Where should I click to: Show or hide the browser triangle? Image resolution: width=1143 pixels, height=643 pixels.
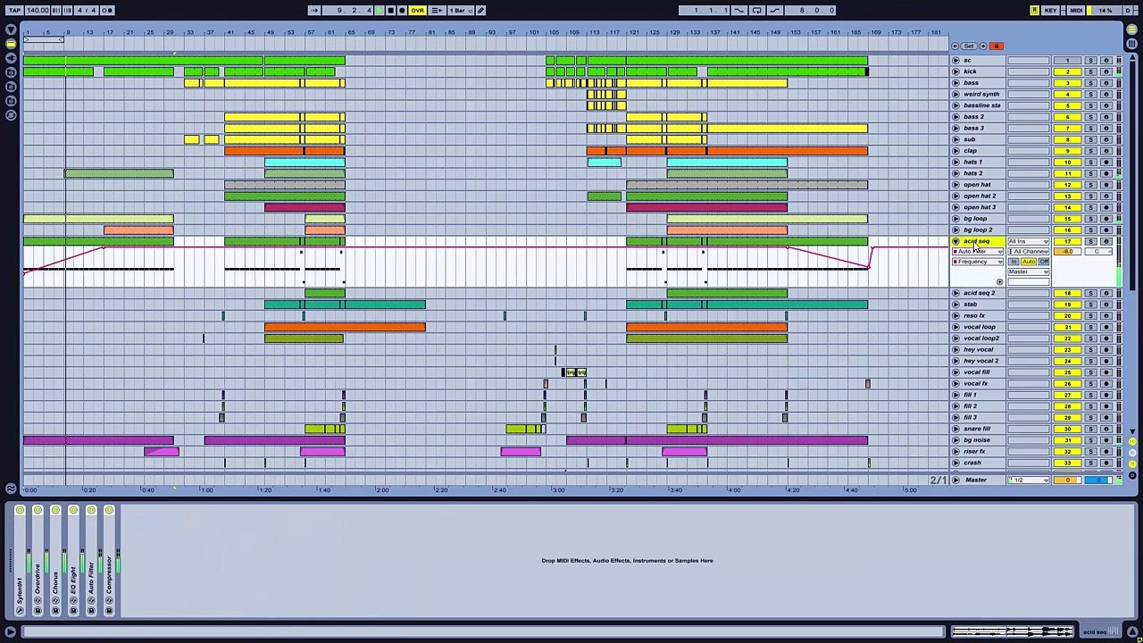[x=11, y=29]
